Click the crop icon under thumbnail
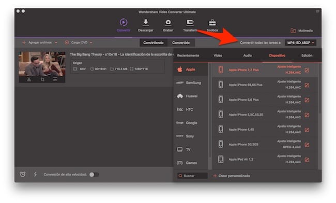This screenshot has height=203, width=336. [x=42, y=79]
